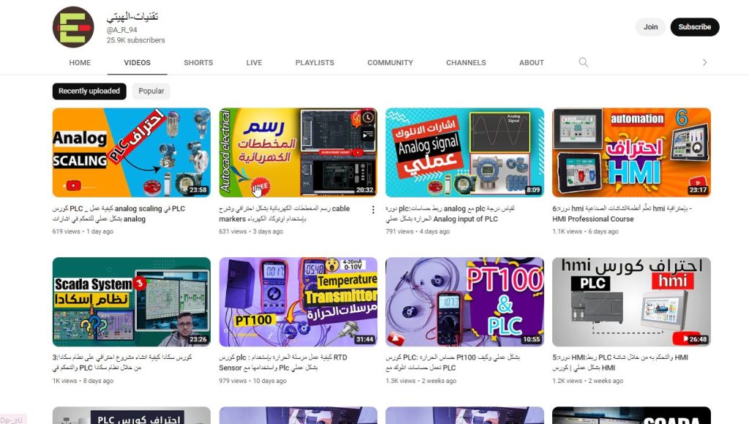This screenshot has width=749, height=424.
Task: Open the Playlists tab
Action: [315, 63]
